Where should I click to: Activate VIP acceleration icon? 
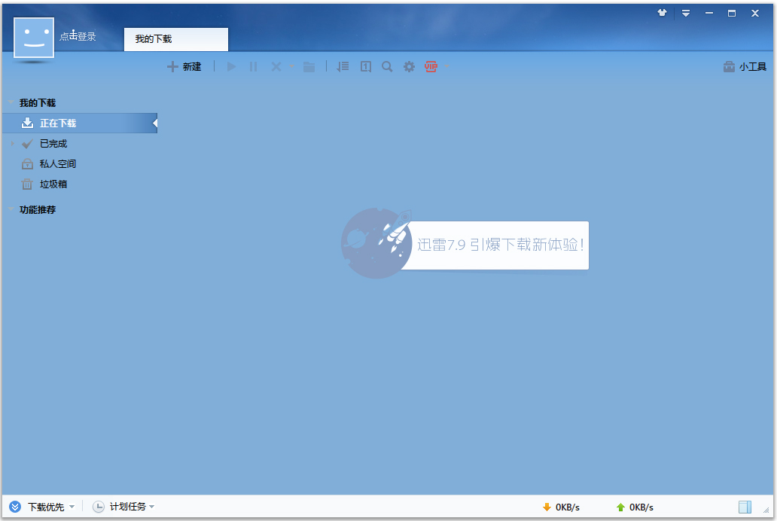pyautogui.click(x=430, y=66)
